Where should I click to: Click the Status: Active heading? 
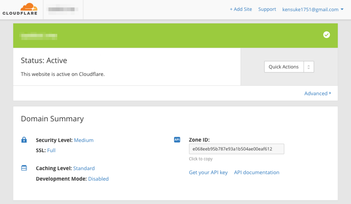click(x=44, y=60)
